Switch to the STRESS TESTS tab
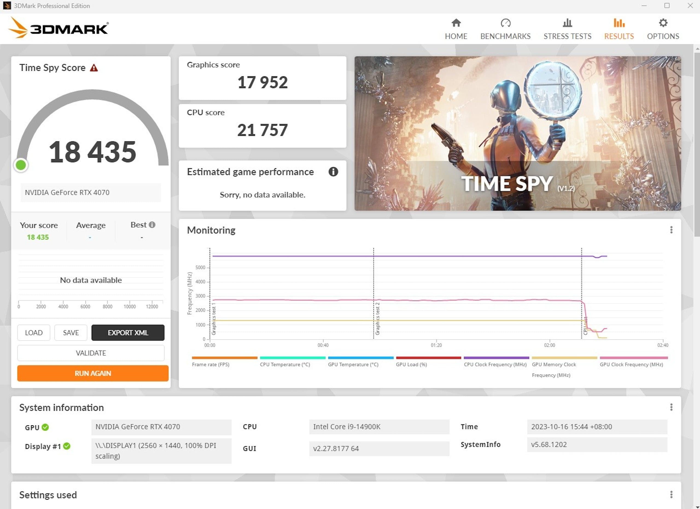The image size is (700, 509). [567, 29]
